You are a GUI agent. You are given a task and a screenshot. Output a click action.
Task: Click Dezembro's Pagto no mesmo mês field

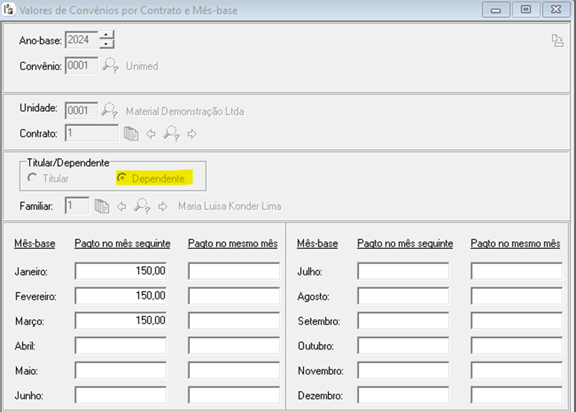pos(516,395)
